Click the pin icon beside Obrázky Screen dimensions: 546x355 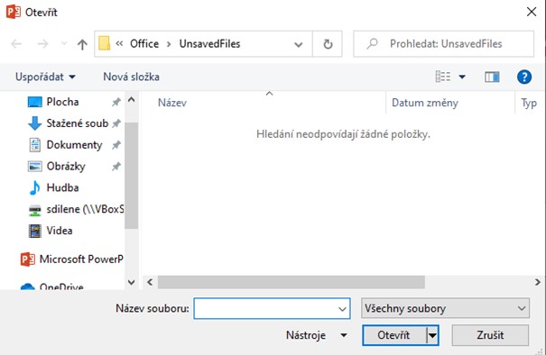coord(116,167)
